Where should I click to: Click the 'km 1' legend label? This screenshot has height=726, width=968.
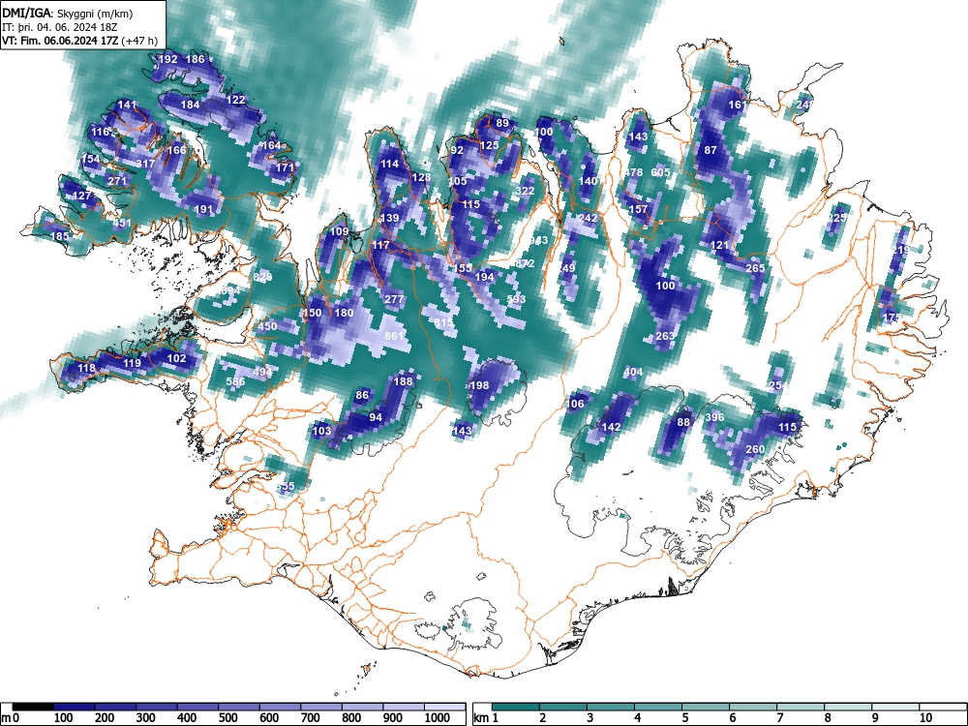[x=486, y=718]
